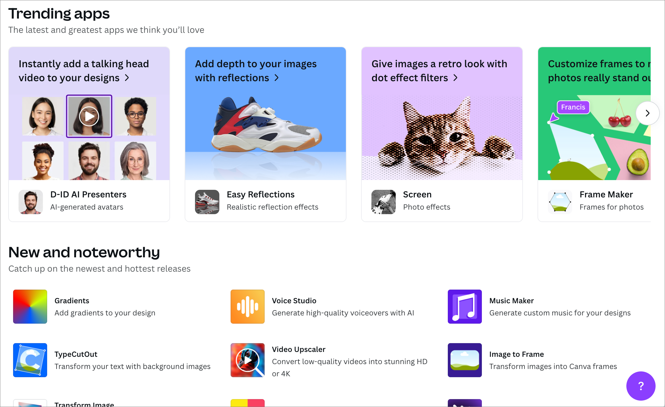The image size is (665, 407).
Task: Click the Image to Frame icon
Action: point(465,360)
